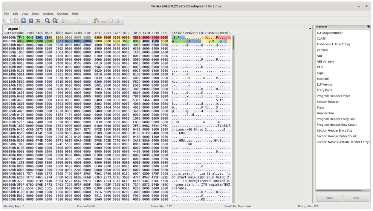Click the d-linux-x86-64.so.2 text row

(x=201, y=130)
